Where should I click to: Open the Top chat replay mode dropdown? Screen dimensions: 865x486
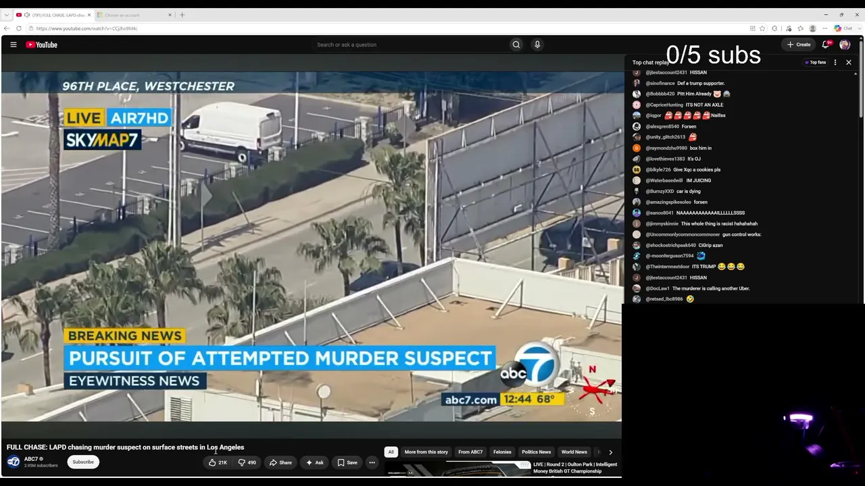[x=650, y=62]
